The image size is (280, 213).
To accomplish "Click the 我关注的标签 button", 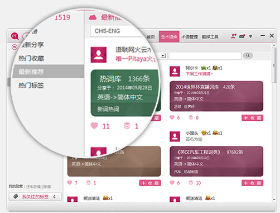I will pos(35,197).
